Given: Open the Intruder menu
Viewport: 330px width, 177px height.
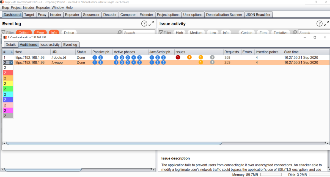Looking at the screenshot, I should (29, 8).
